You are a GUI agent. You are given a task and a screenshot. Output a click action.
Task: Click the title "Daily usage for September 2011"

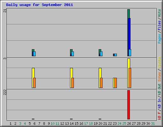click(x=39, y=5)
